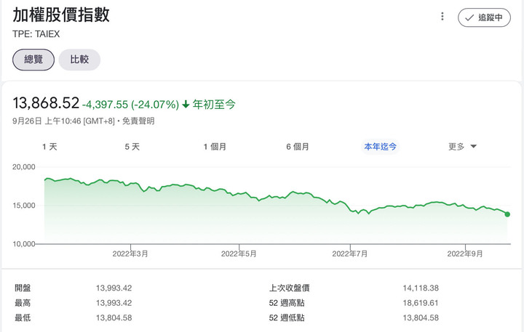524x332 pixels.
Task: Click the green down arrow change indicator
Action: [186, 105]
